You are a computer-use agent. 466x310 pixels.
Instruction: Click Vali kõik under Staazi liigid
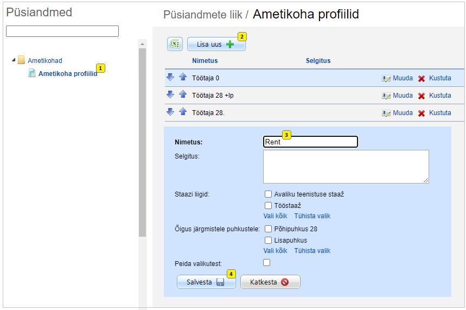pyautogui.click(x=275, y=216)
